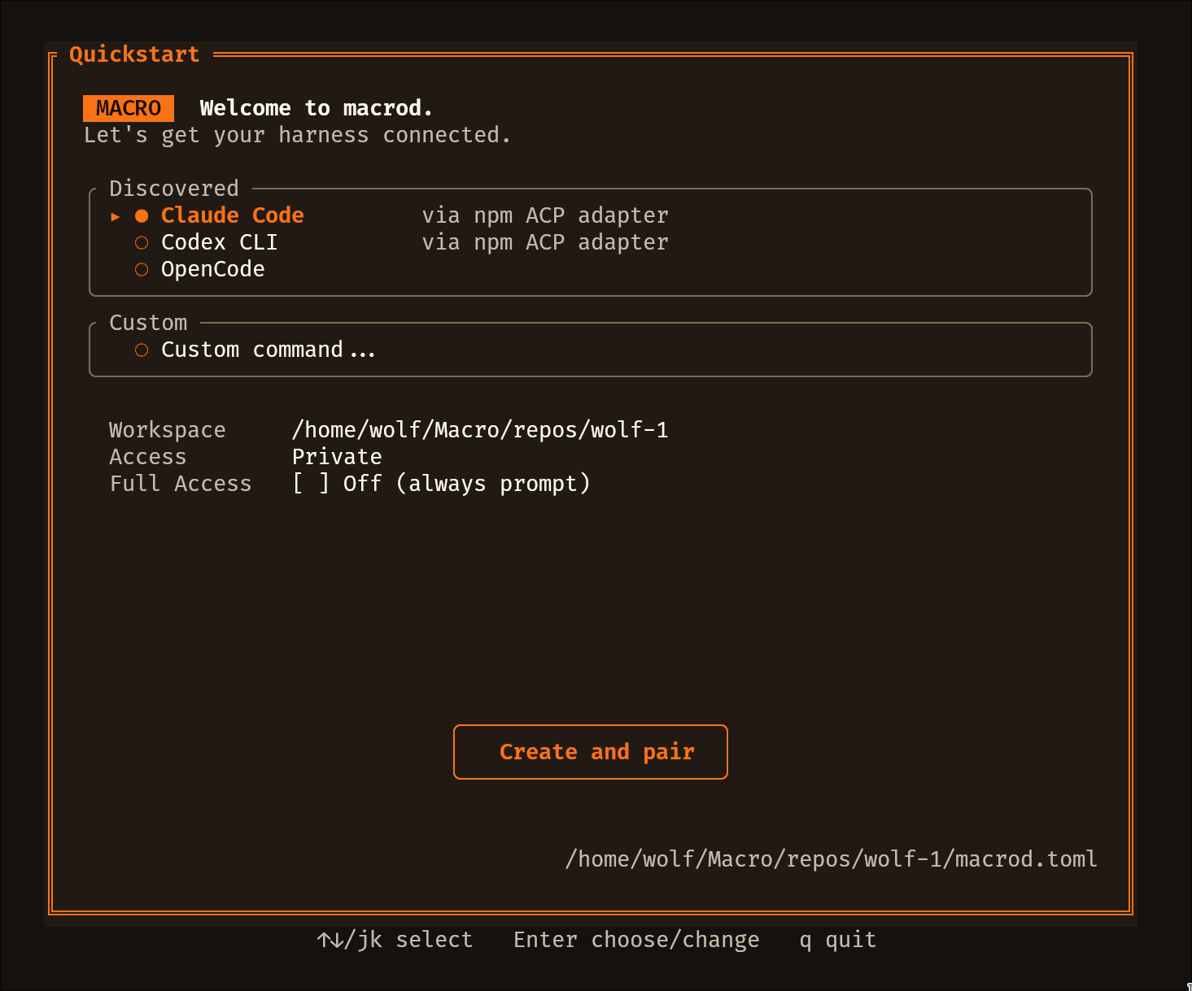The height and width of the screenshot is (991, 1192).
Task: Click the 'Enter choose/change' hint
Action: [x=636, y=940]
